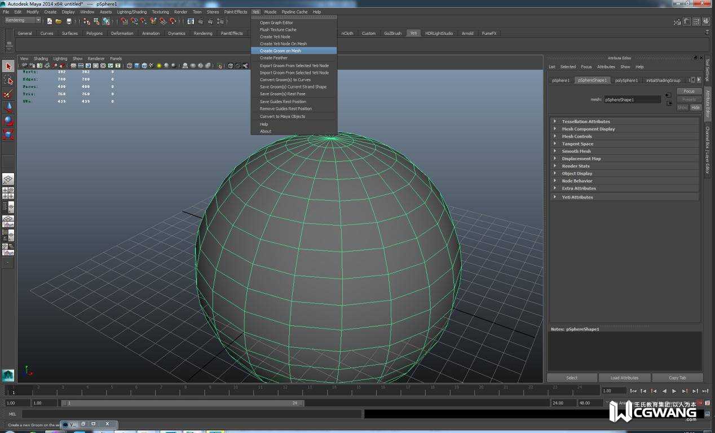Activate the Lasso select tool

click(x=8, y=80)
